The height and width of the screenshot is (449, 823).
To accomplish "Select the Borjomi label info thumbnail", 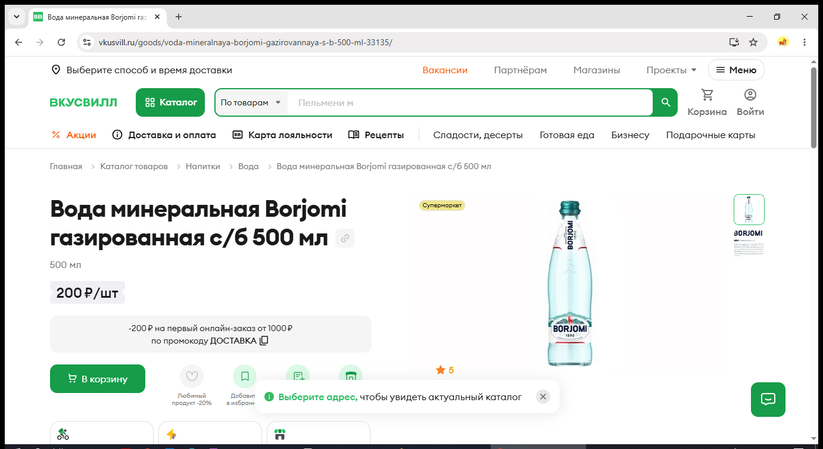I will point(749,243).
